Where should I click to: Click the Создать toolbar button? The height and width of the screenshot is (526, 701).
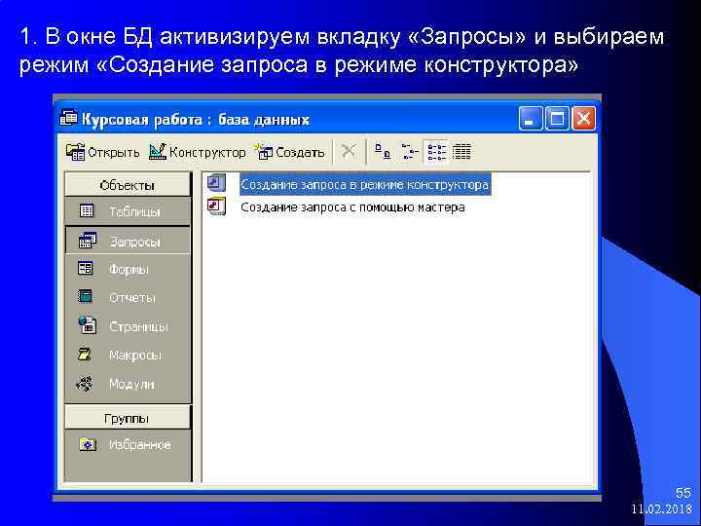pyautogui.click(x=289, y=152)
